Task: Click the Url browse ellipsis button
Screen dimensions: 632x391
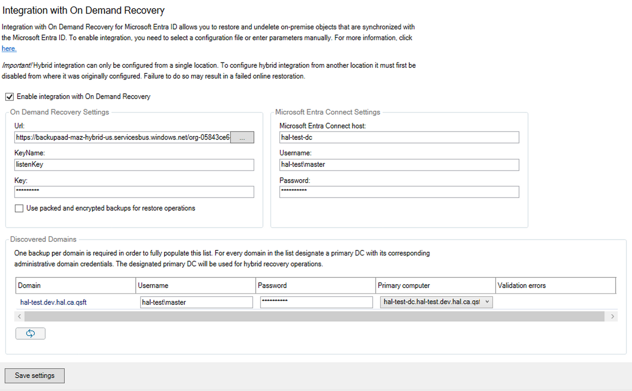Action: coord(242,138)
